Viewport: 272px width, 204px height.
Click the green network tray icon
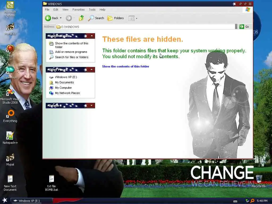click(x=247, y=201)
